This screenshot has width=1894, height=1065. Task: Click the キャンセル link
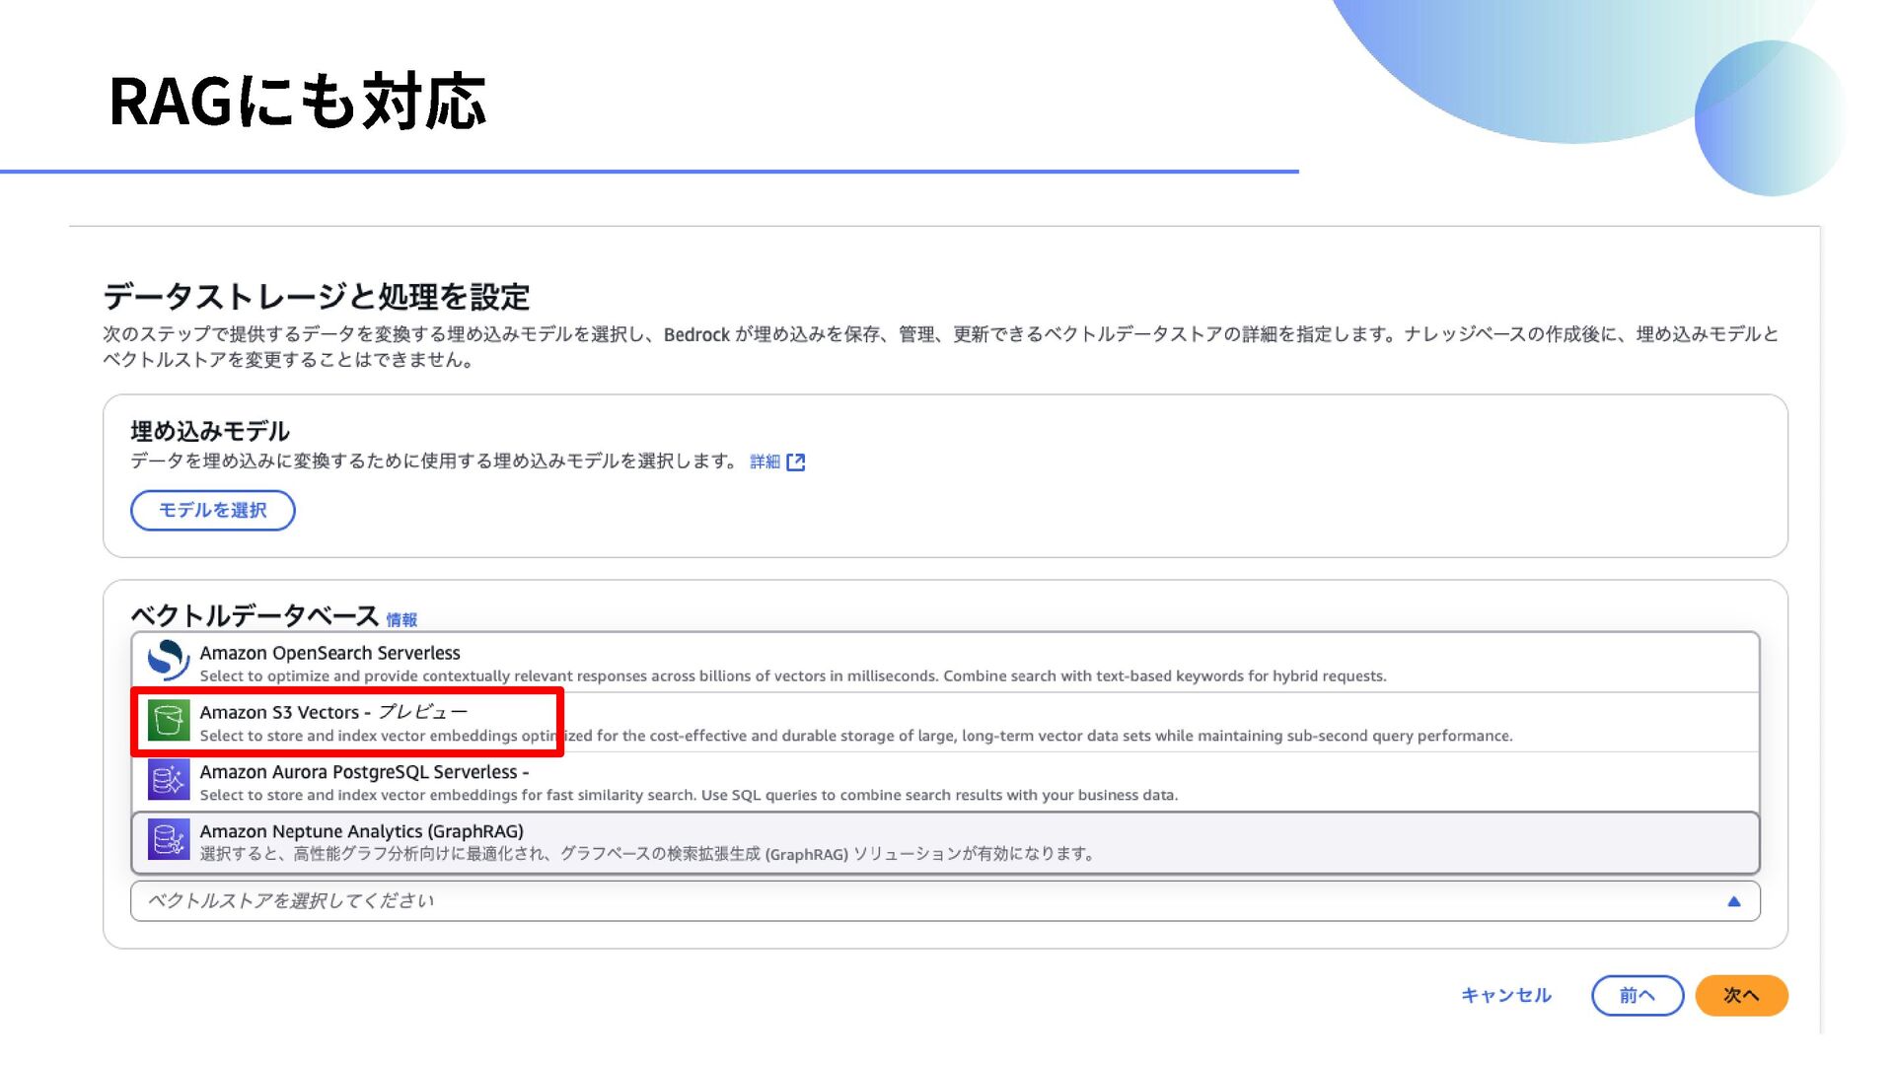coord(1506,996)
